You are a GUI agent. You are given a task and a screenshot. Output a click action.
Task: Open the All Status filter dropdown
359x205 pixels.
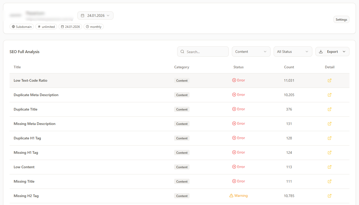[x=293, y=52]
